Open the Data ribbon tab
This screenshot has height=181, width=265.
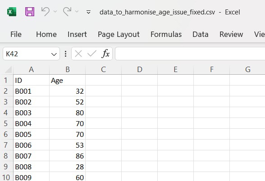point(200,34)
